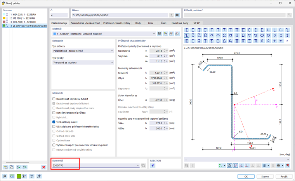This screenshot has width=295, height=181.
Task: Toggle Odhad emisí CO2 checkbox
Action: pyautogui.click(x=54, y=136)
